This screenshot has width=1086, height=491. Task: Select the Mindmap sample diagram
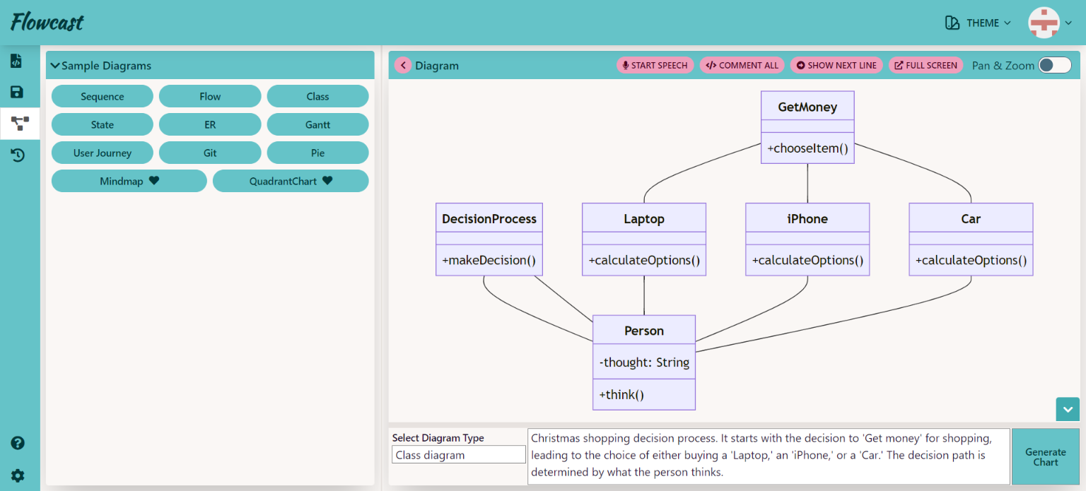coord(129,182)
